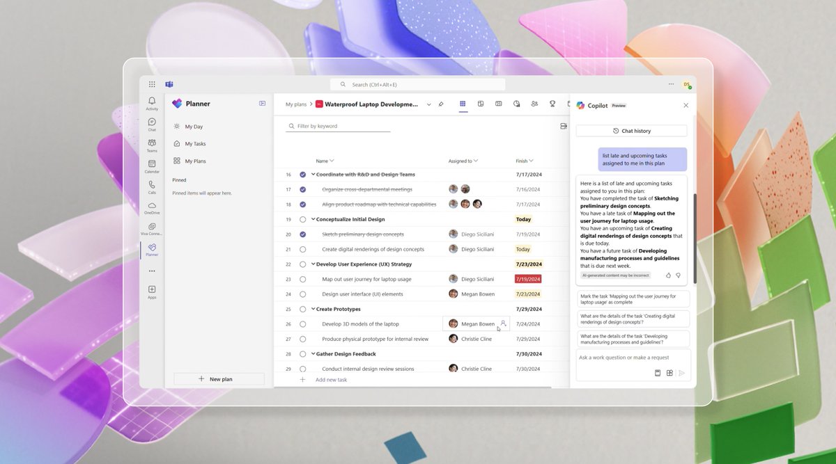Viewport: 836px width, 464px height.
Task: Mark 'Develop 3D models of the laptop' complete
Action: 302,323
